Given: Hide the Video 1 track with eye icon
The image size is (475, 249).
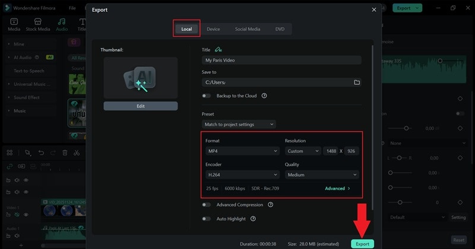Looking at the screenshot, I should (26, 215).
